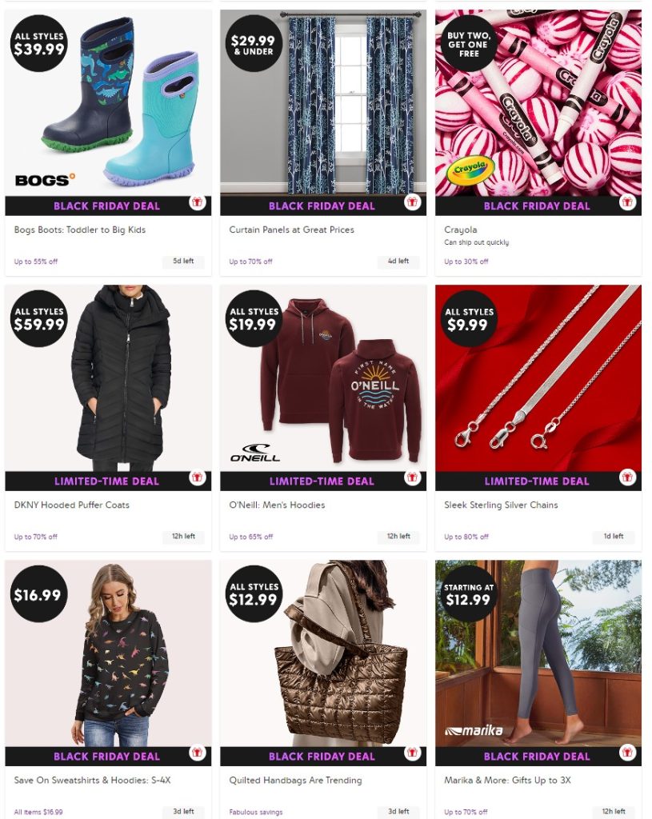Click the brown quilted handbag image
652x819 pixels.
click(x=323, y=653)
